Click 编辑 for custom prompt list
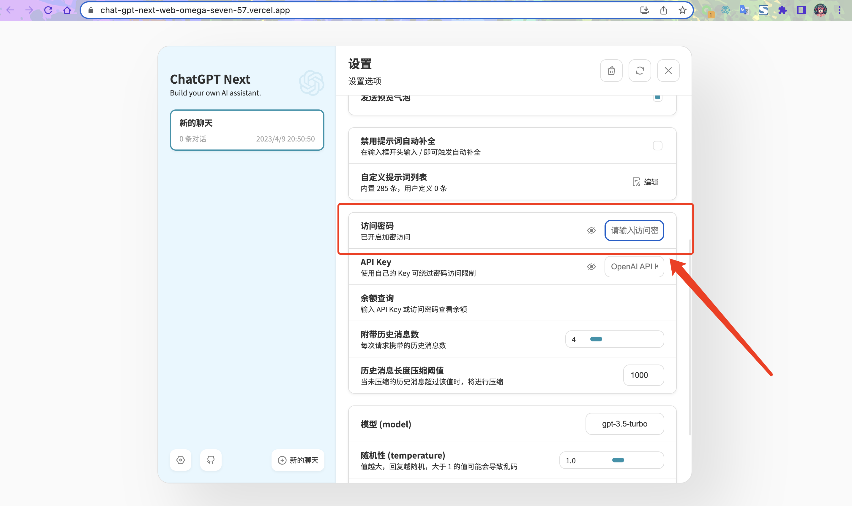 (x=645, y=182)
